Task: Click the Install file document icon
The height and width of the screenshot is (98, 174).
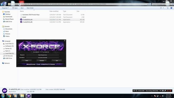Action: tap(21, 17)
